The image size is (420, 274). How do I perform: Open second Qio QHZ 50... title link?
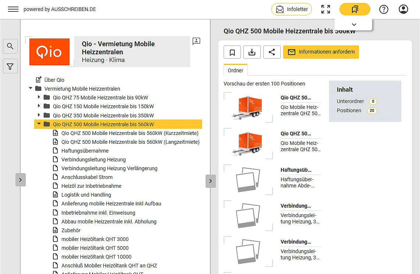pos(296,134)
